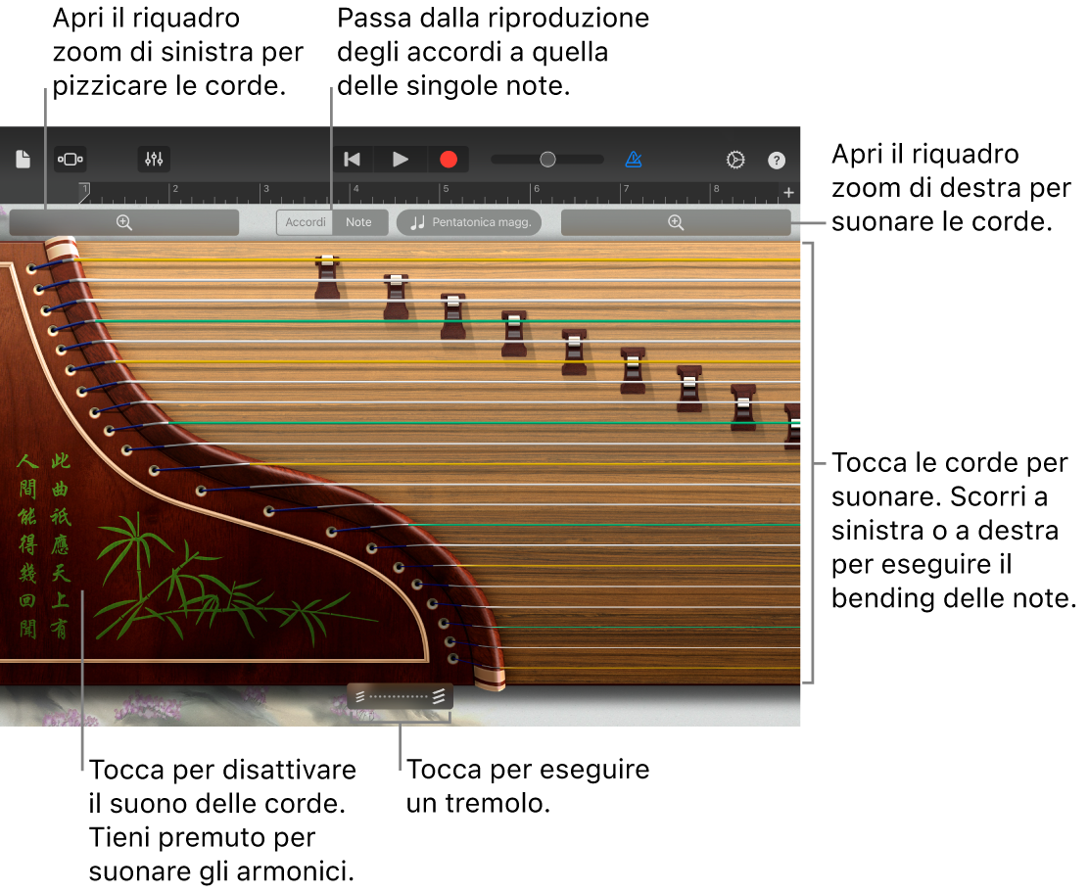Zoom in using the left magnifier control

[123, 222]
